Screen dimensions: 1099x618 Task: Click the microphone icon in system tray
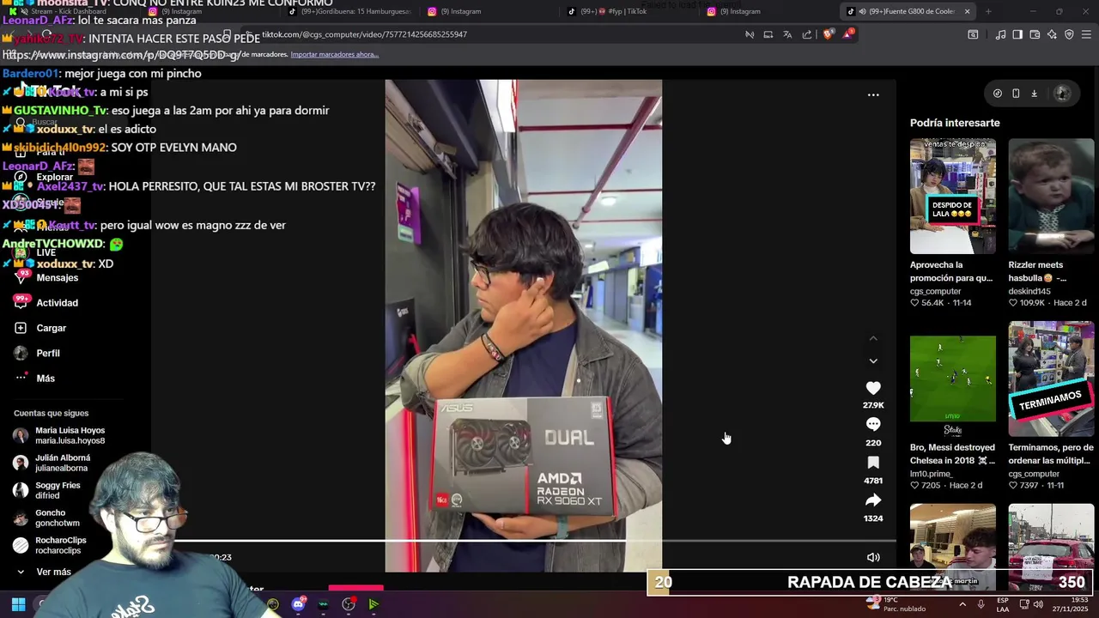click(981, 604)
